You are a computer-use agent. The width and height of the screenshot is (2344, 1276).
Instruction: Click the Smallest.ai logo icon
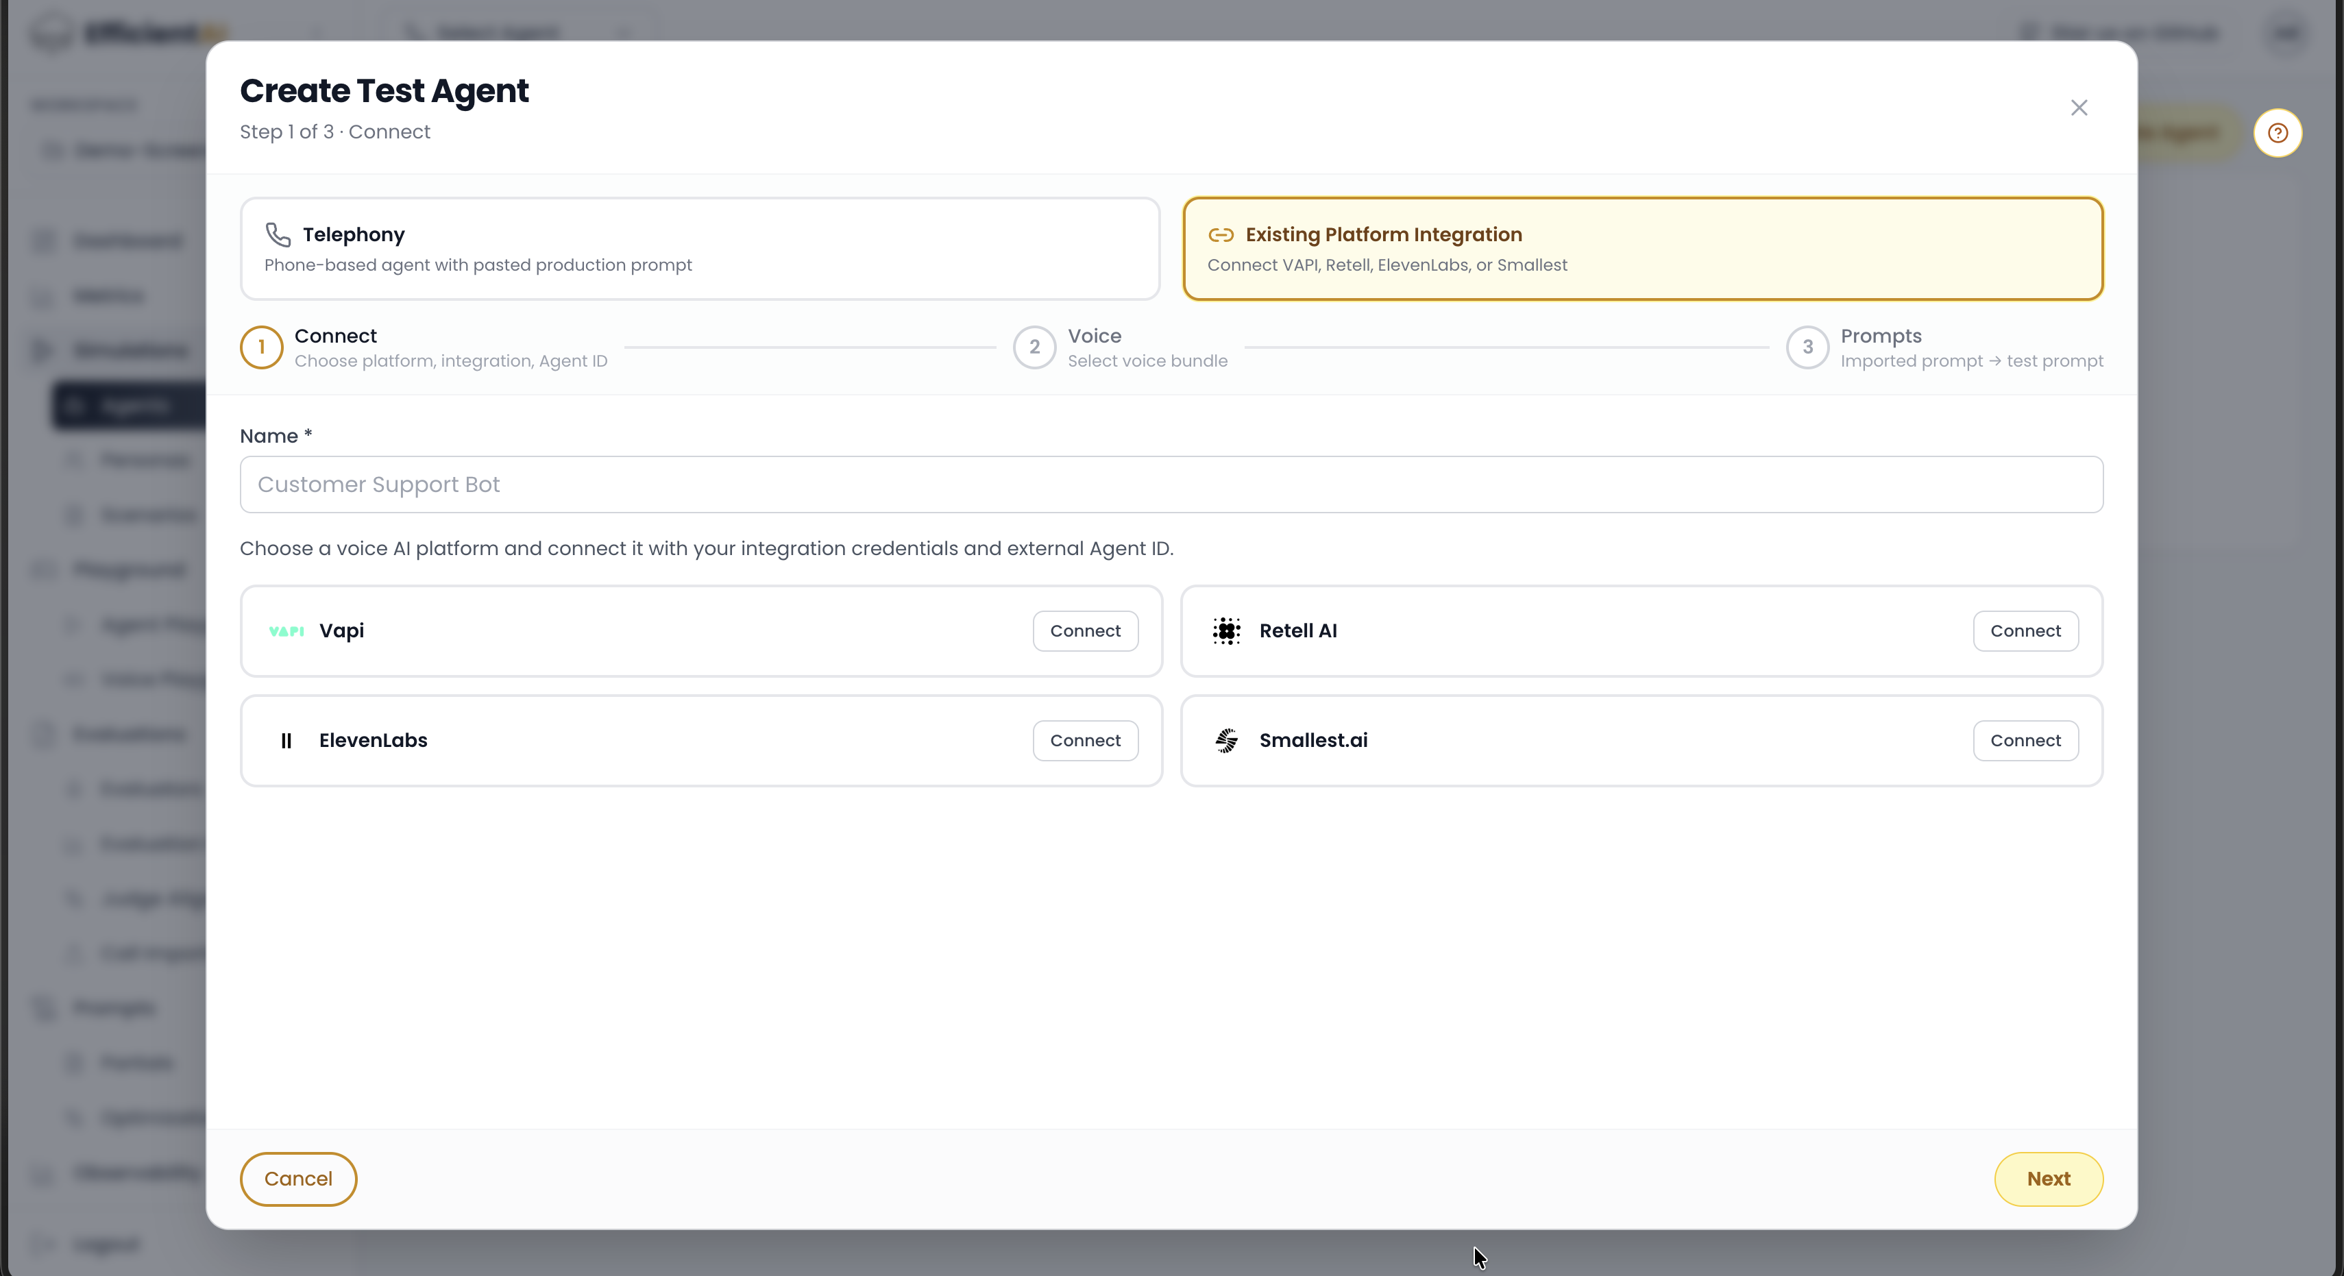tap(1225, 741)
